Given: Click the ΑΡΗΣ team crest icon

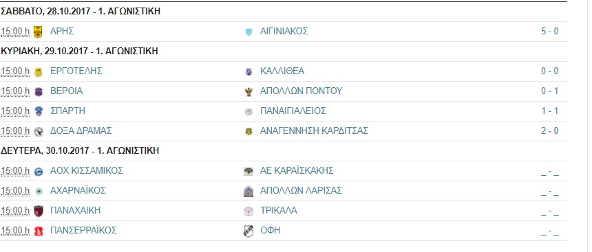Looking at the screenshot, I should (x=38, y=32).
